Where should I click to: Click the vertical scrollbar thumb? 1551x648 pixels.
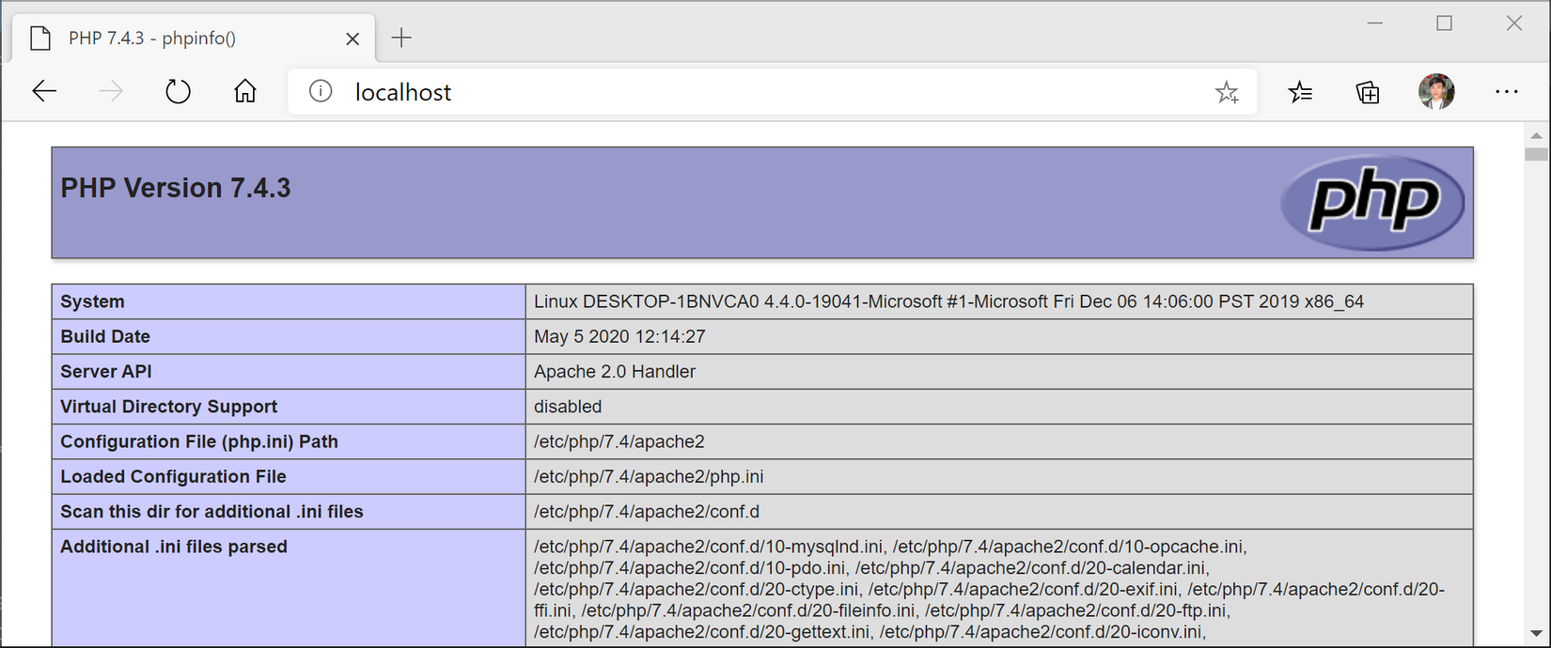1536,154
